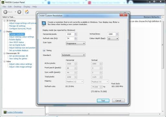Viewport: 166px width, 117px height.
Task: Click the Vertical Front porch field
Action: click(97, 68)
